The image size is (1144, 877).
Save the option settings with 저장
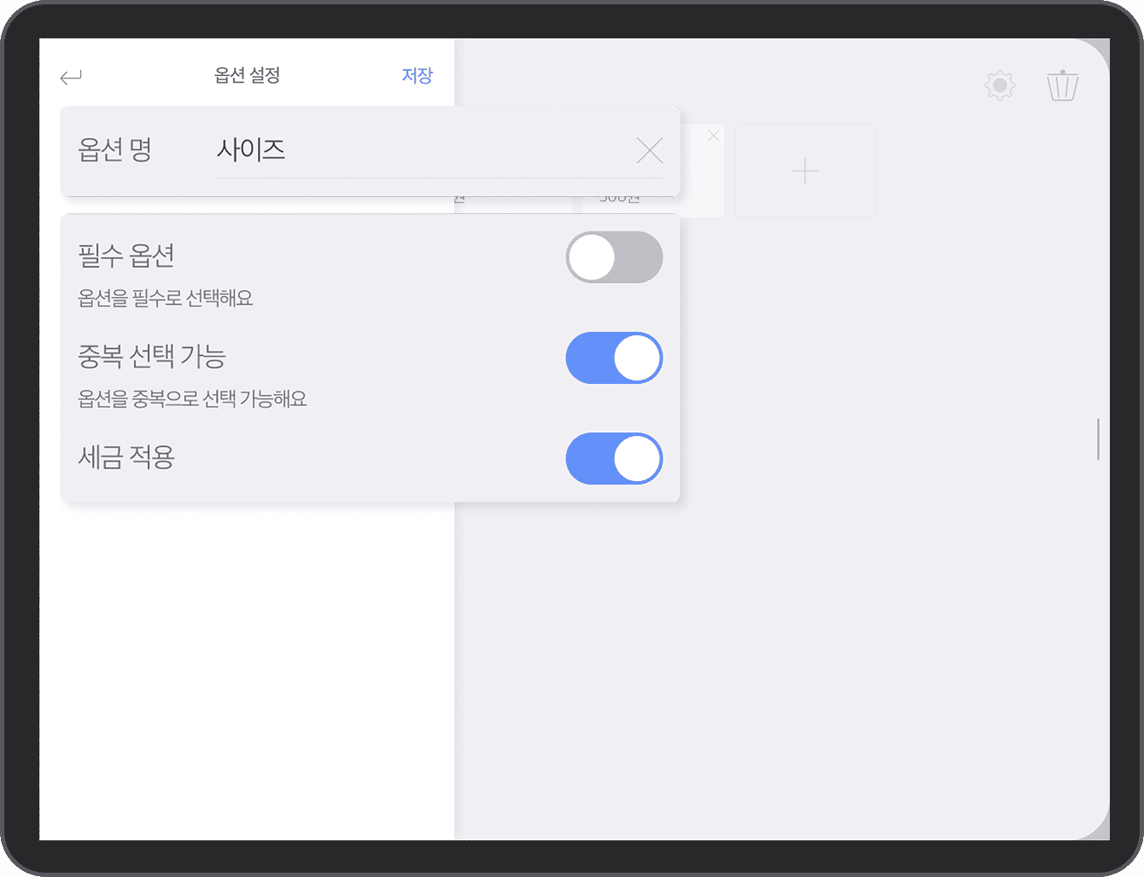point(417,75)
